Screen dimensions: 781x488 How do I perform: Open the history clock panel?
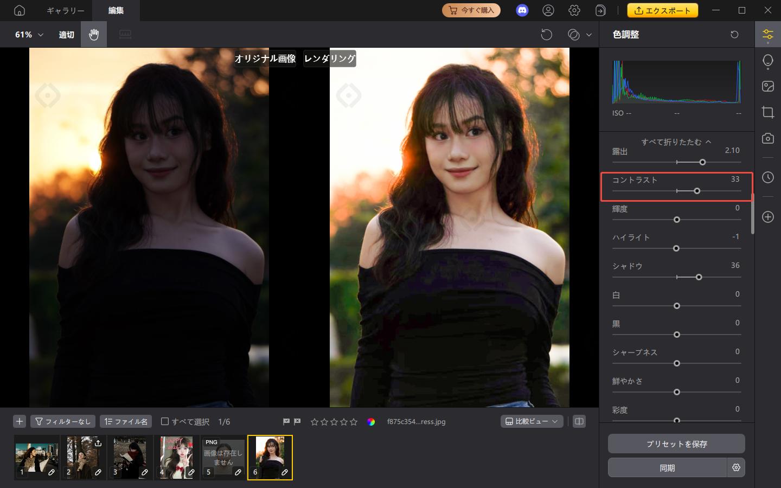tap(767, 177)
